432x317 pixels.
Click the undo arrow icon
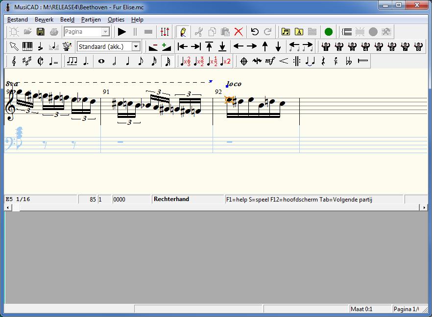click(255, 32)
